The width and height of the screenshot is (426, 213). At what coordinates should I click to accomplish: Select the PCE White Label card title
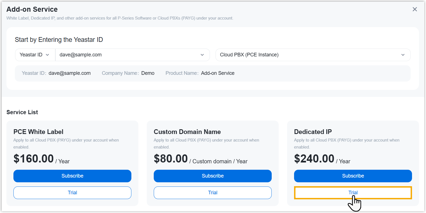(x=38, y=132)
